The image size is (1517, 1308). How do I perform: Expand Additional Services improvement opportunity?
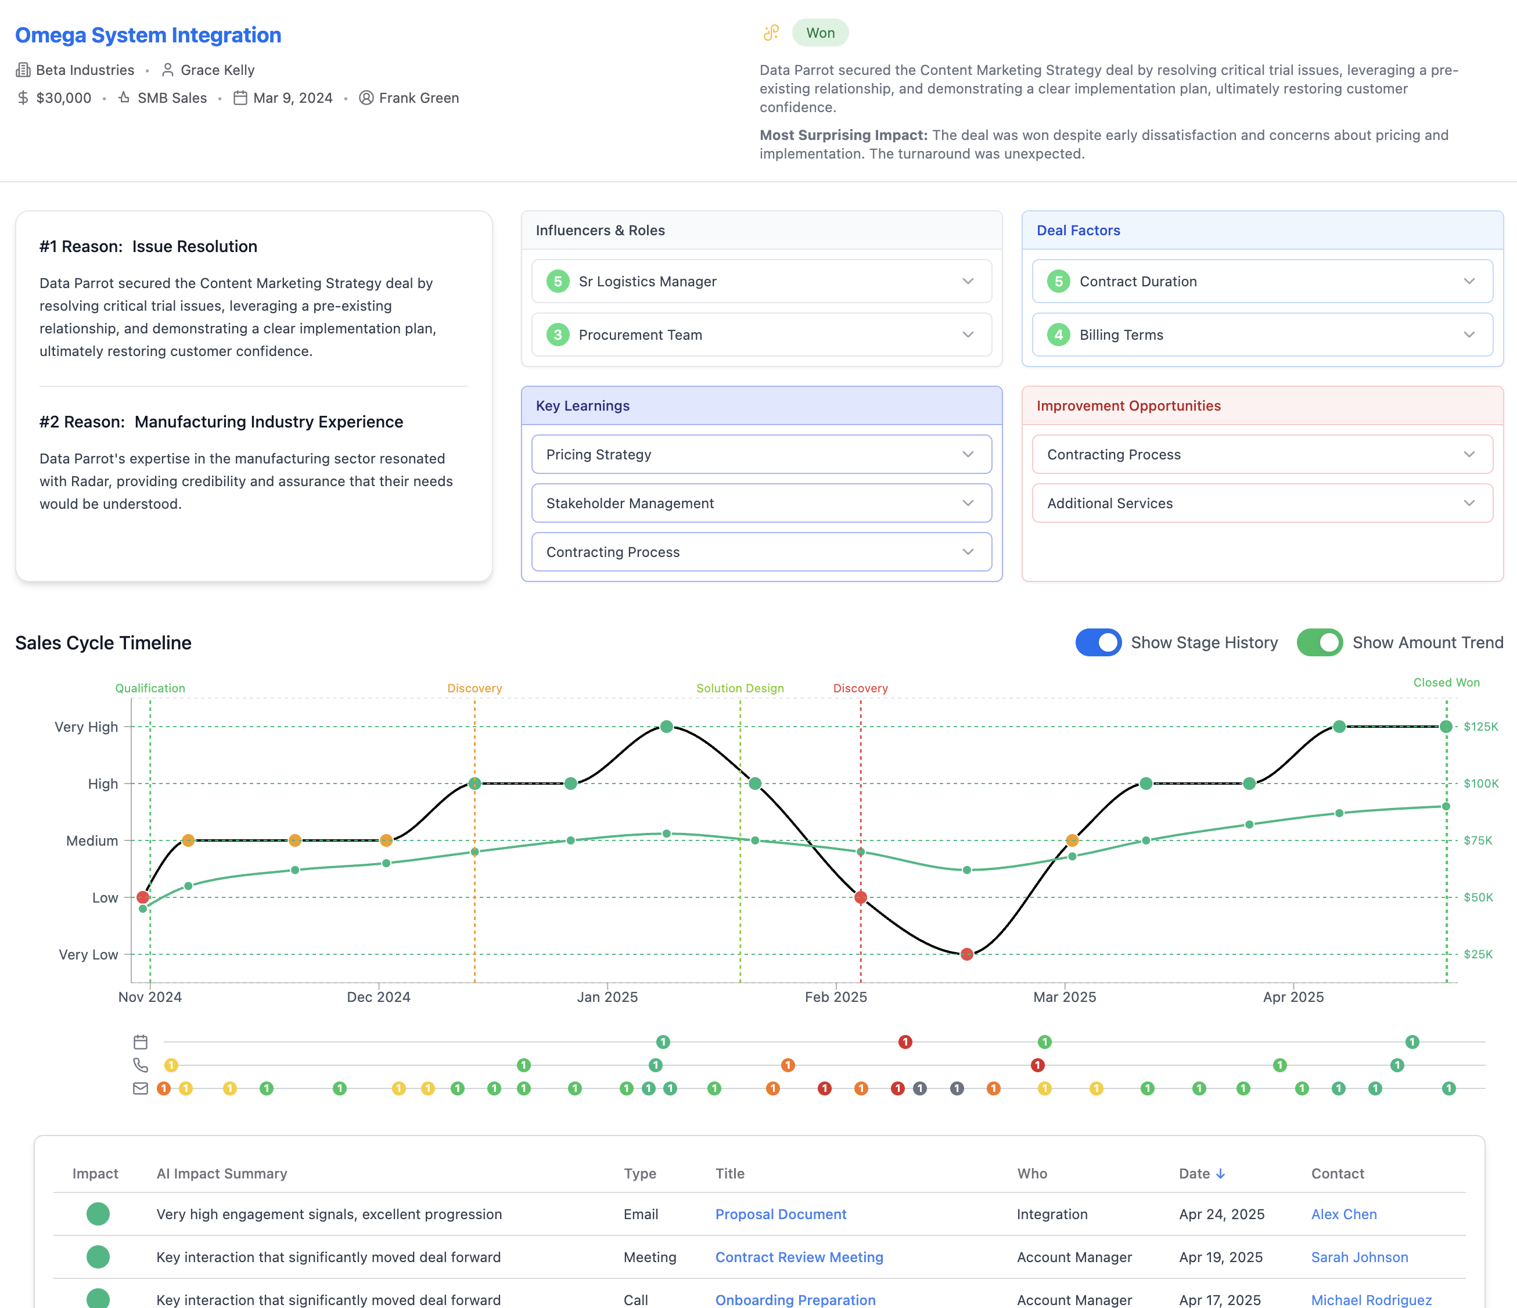pyautogui.click(x=1262, y=503)
